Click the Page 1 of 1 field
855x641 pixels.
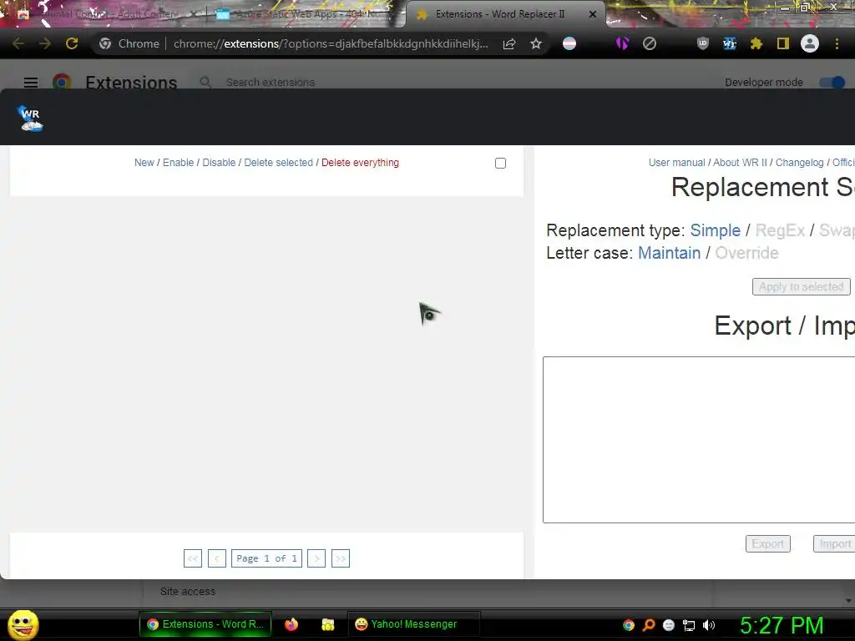(x=266, y=558)
